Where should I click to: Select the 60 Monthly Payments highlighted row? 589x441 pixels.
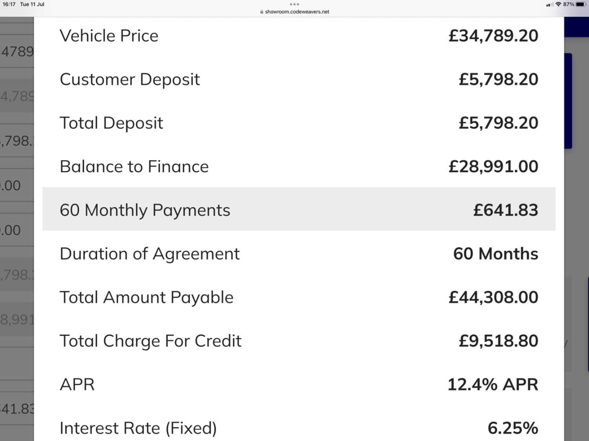pos(299,209)
